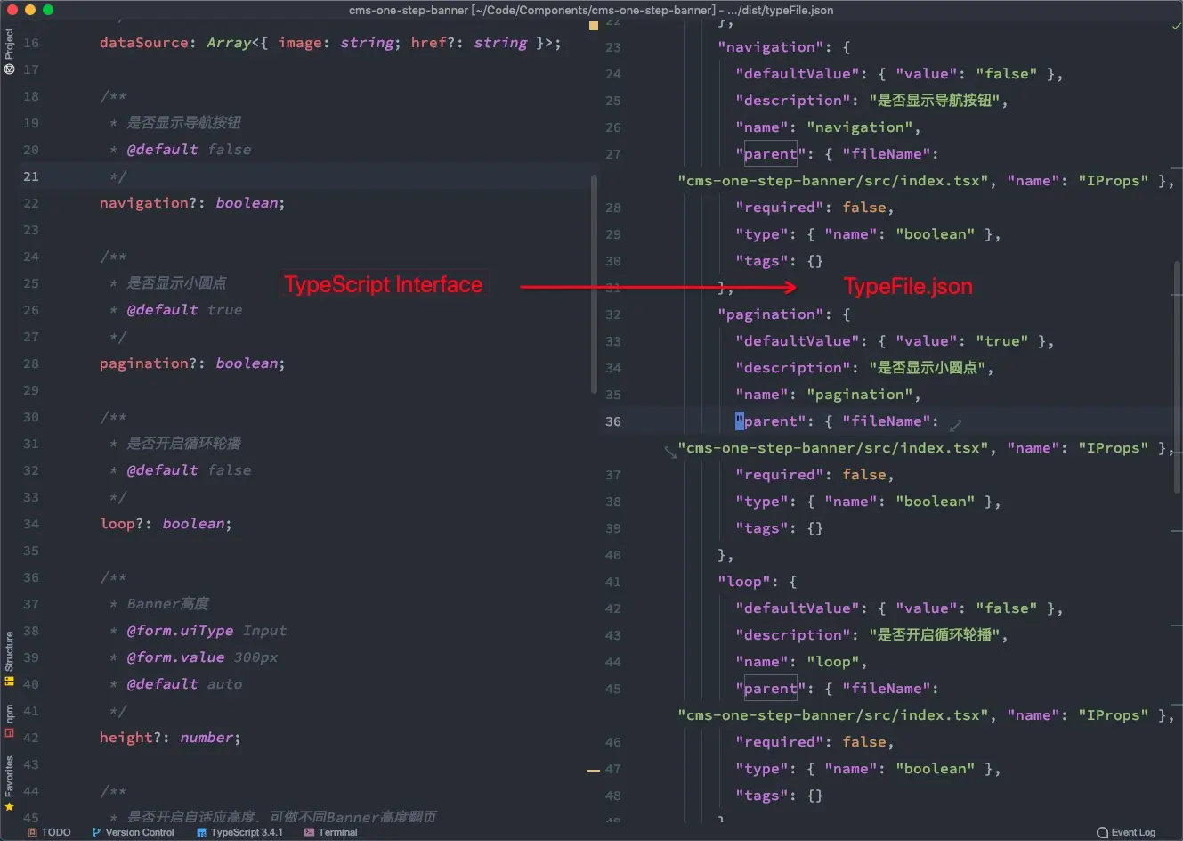1183x841 pixels.
Task: Click the navigation?: boolean declaration on line 22
Action: pos(192,203)
